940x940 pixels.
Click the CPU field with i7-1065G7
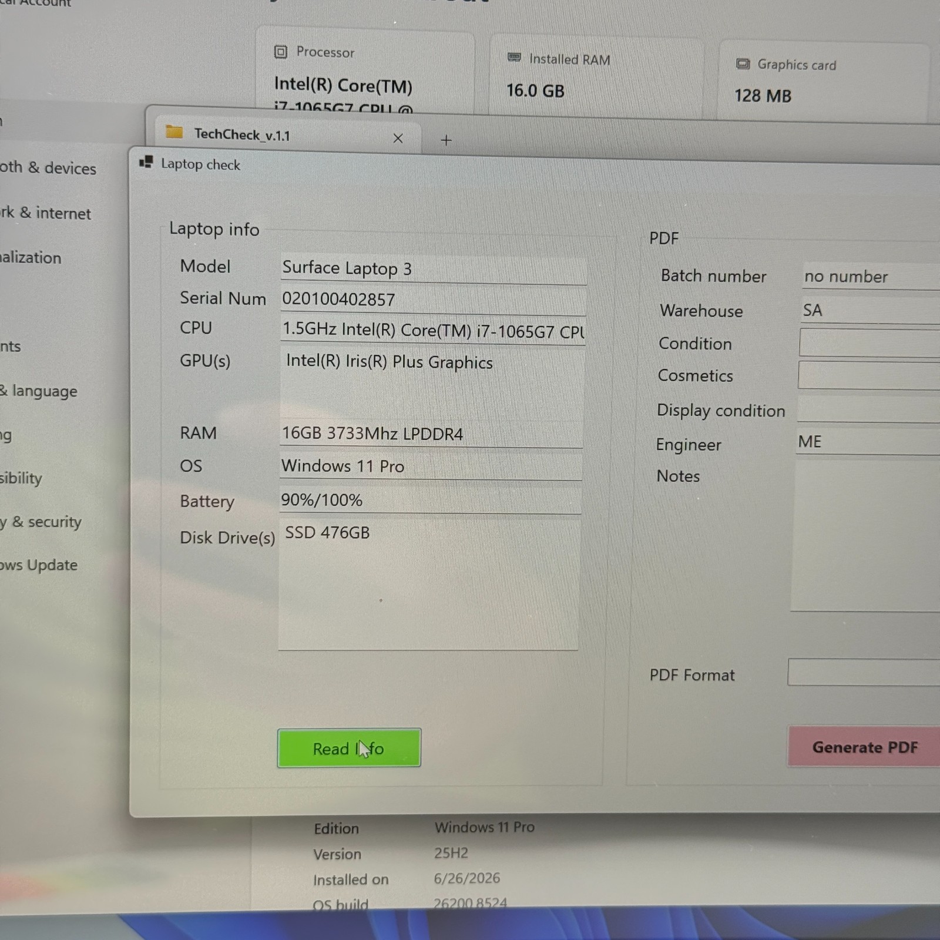click(x=433, y=331)
